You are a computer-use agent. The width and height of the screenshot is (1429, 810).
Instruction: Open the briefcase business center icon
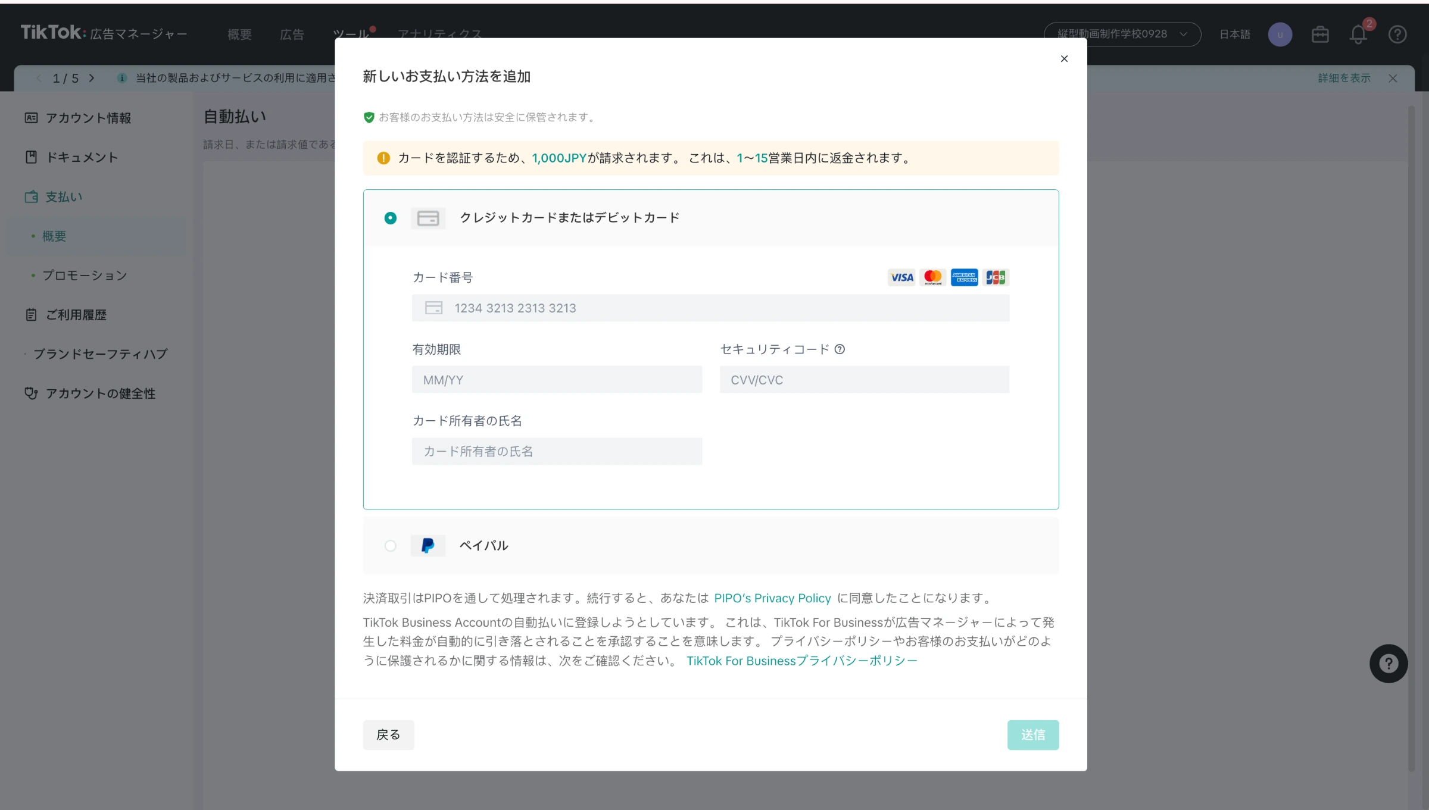[1320, 35]
